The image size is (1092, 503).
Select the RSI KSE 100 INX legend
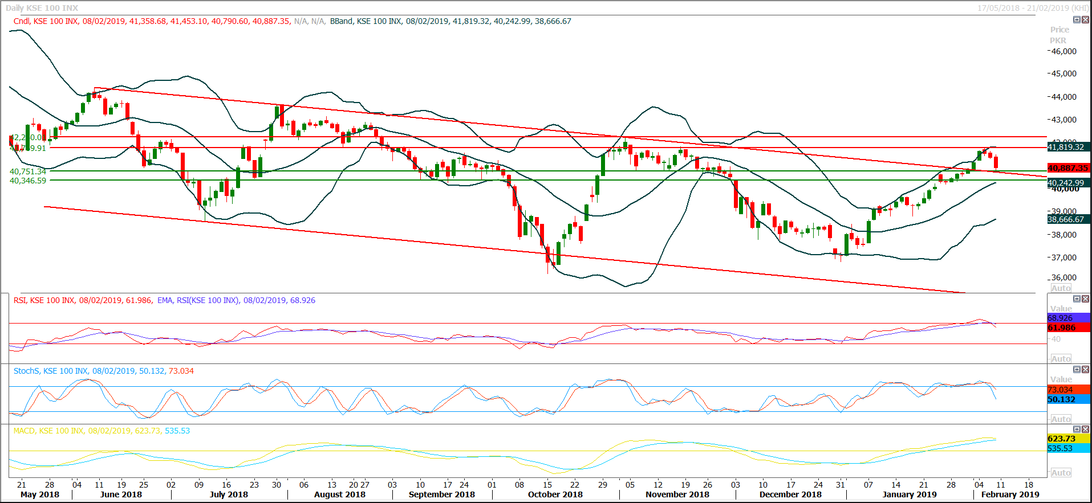(83, 300)
